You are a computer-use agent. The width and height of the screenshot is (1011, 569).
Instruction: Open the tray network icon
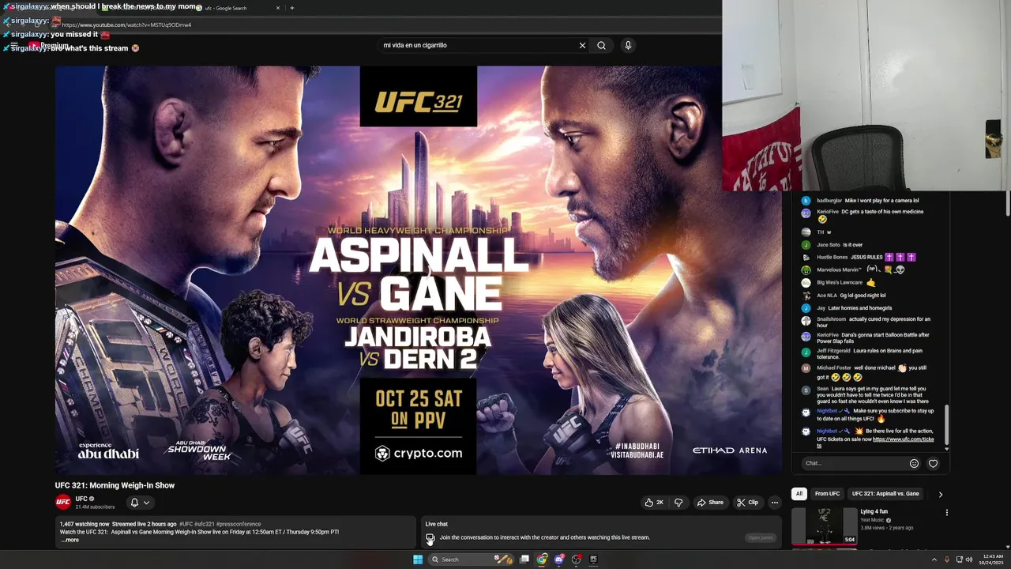coord(958,560)
